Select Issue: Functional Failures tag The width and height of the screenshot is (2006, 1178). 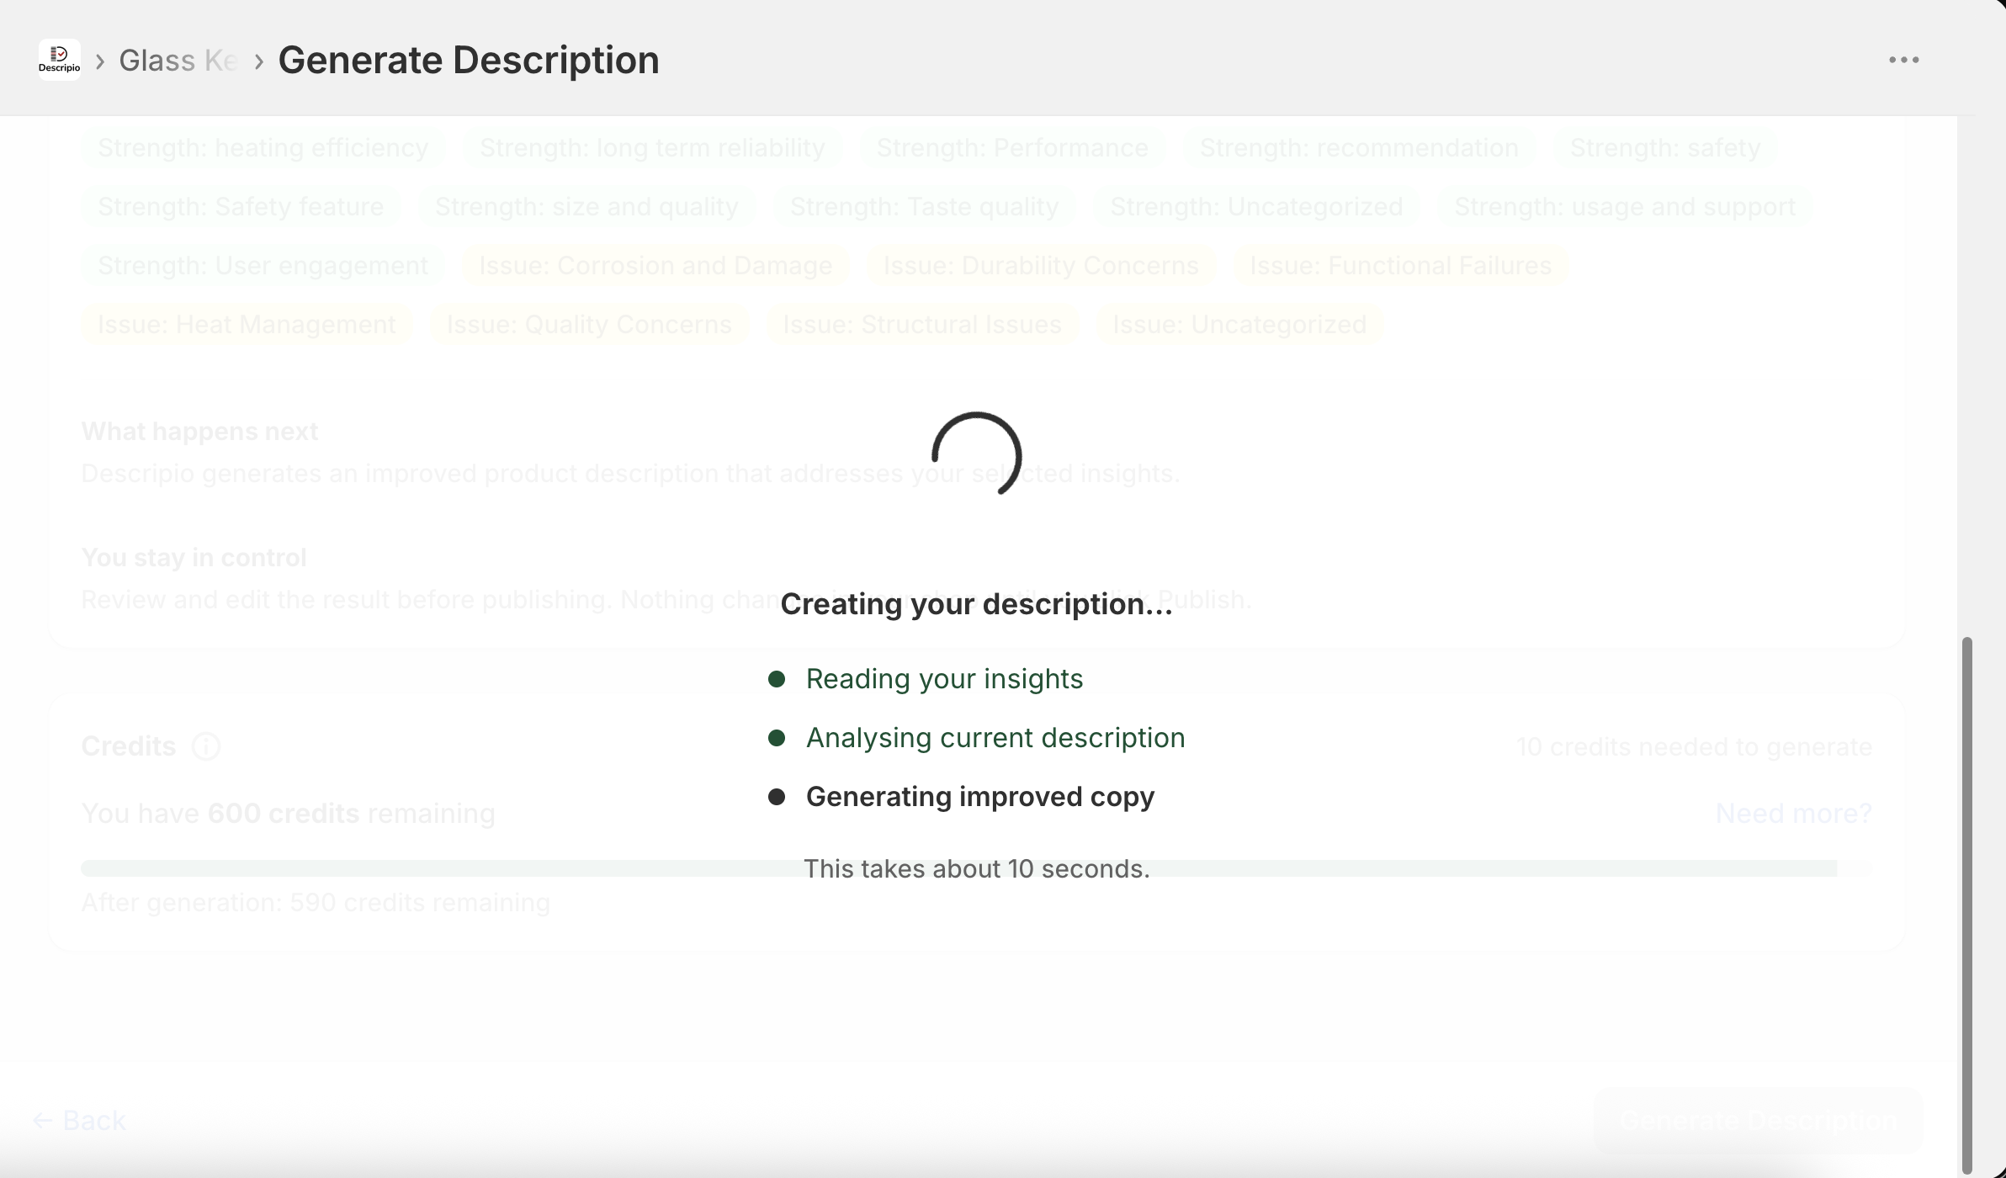click(1400, 266)
